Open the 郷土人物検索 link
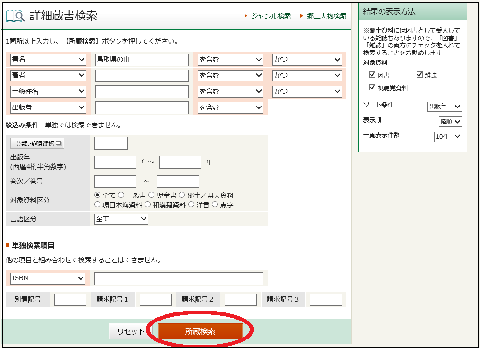This screenshot has width=480, height=348. coord(326,16)
